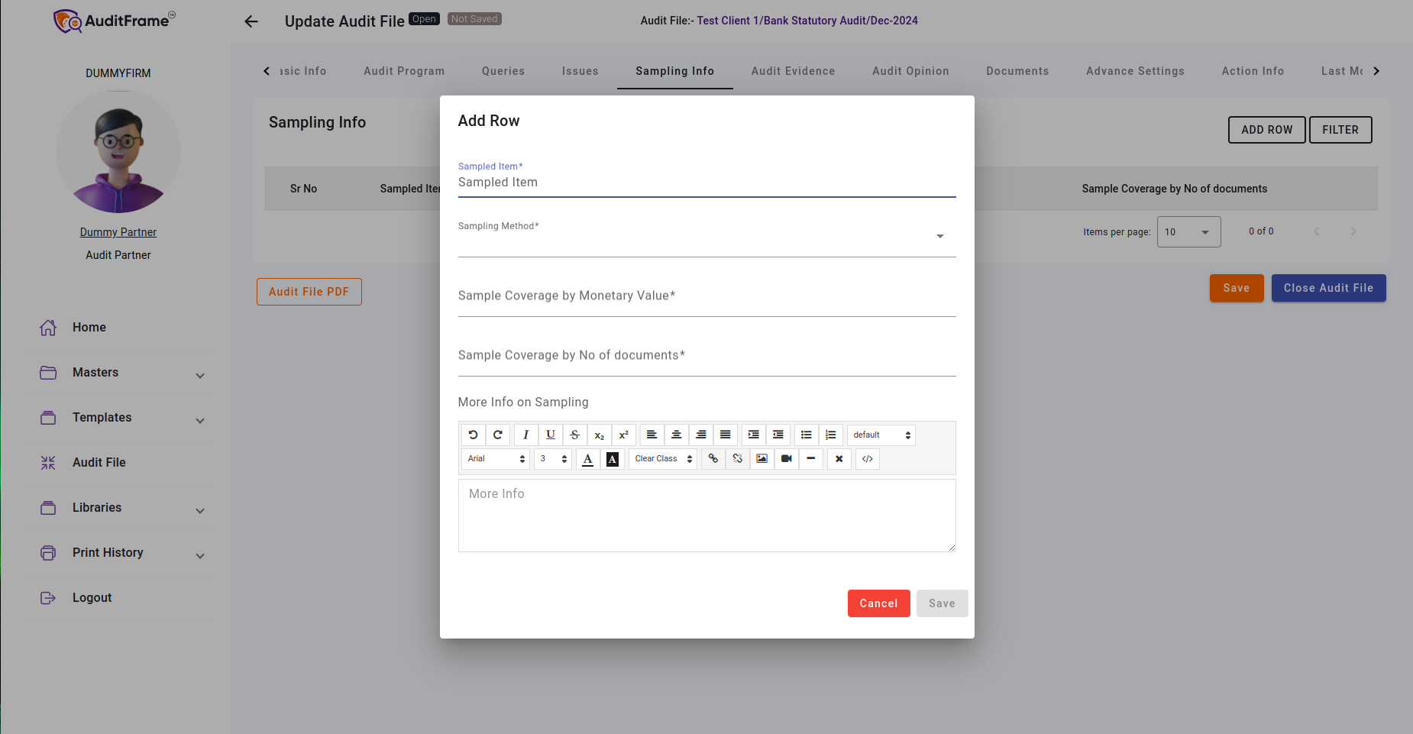Open the Audit Opinion tab

click(910, 71)
